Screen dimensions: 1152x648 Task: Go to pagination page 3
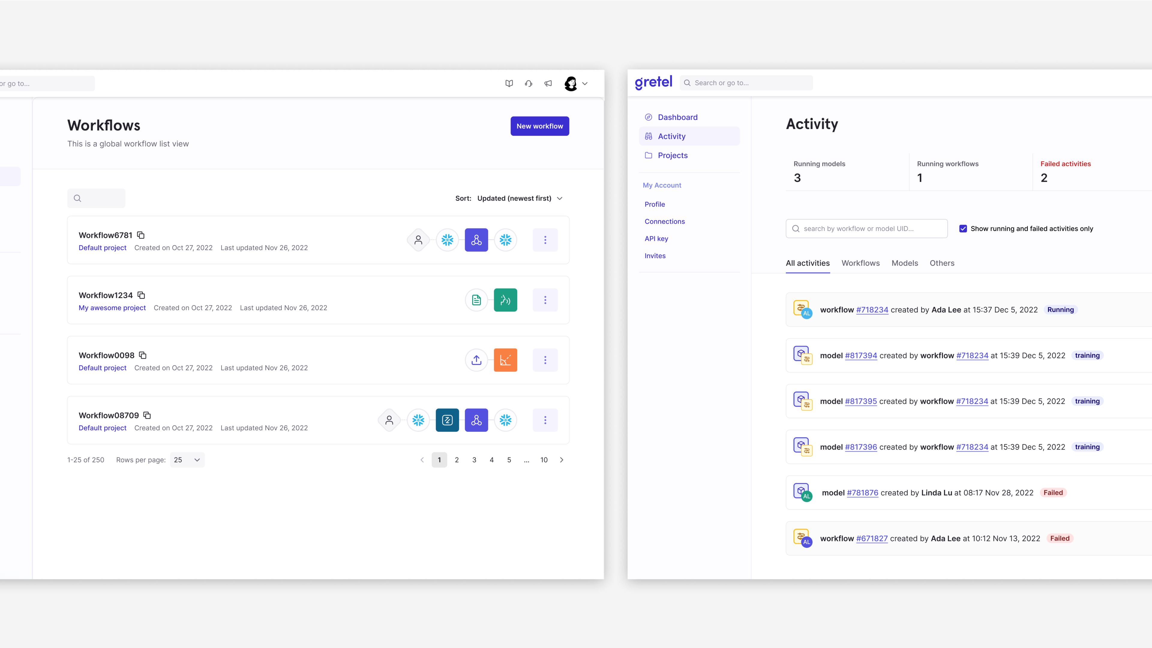(474, 460)
